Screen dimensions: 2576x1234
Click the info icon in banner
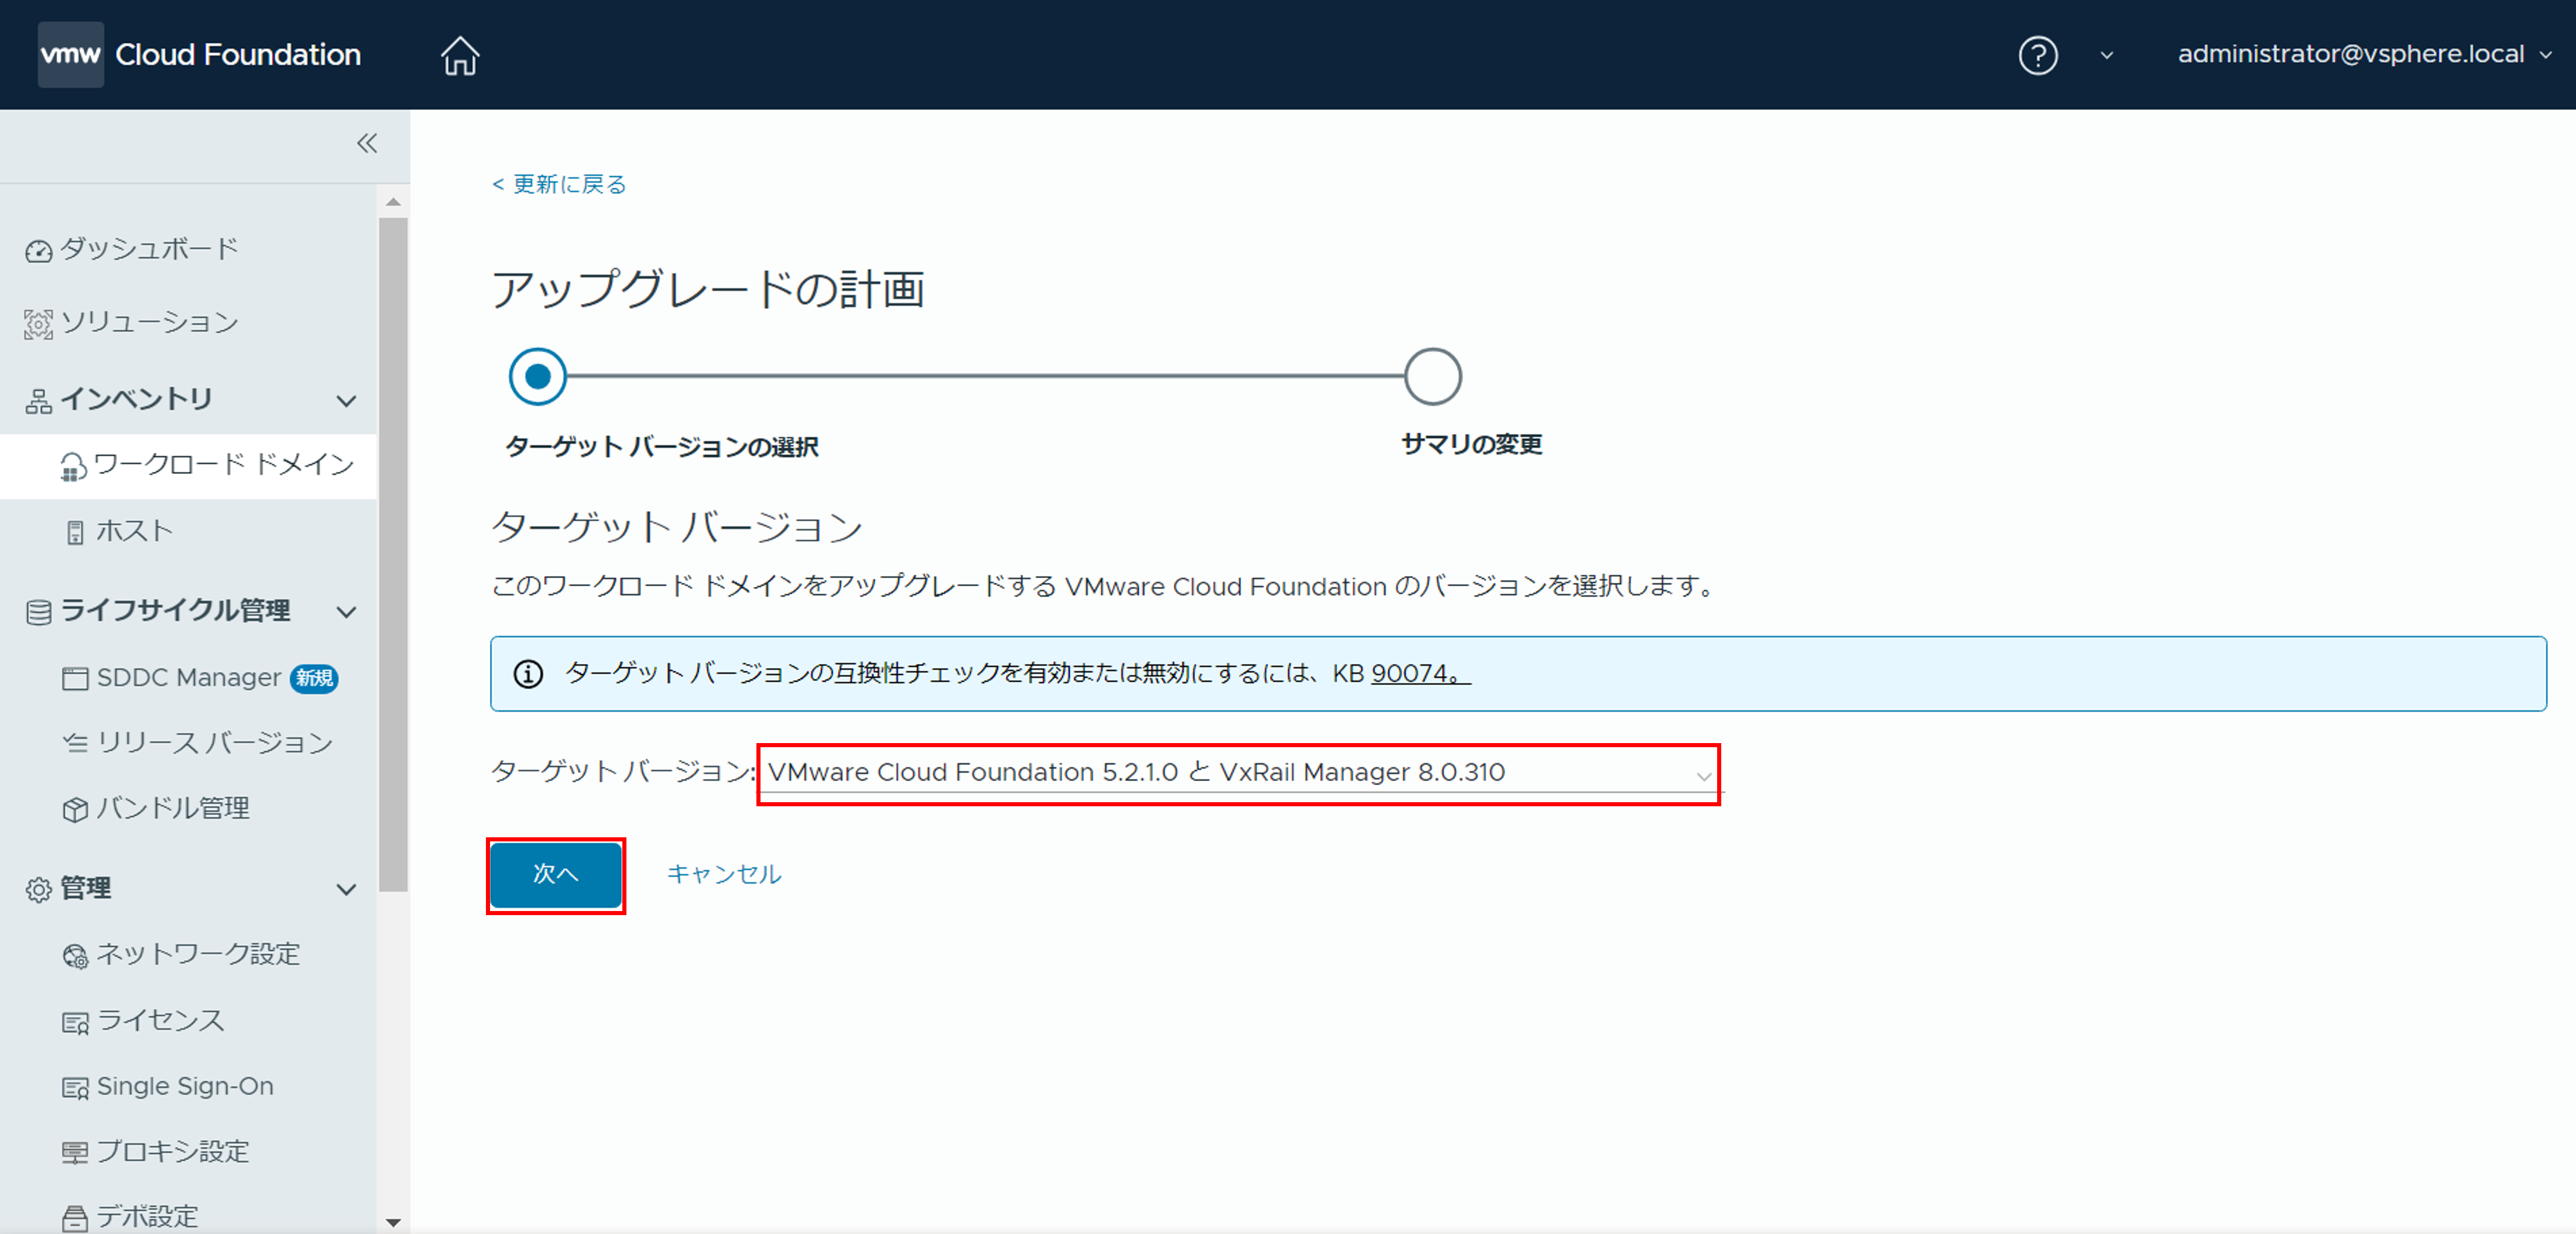[x=528, y=675]
